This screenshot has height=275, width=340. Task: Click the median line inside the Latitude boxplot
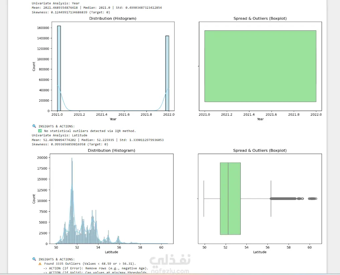coord(228,198)
